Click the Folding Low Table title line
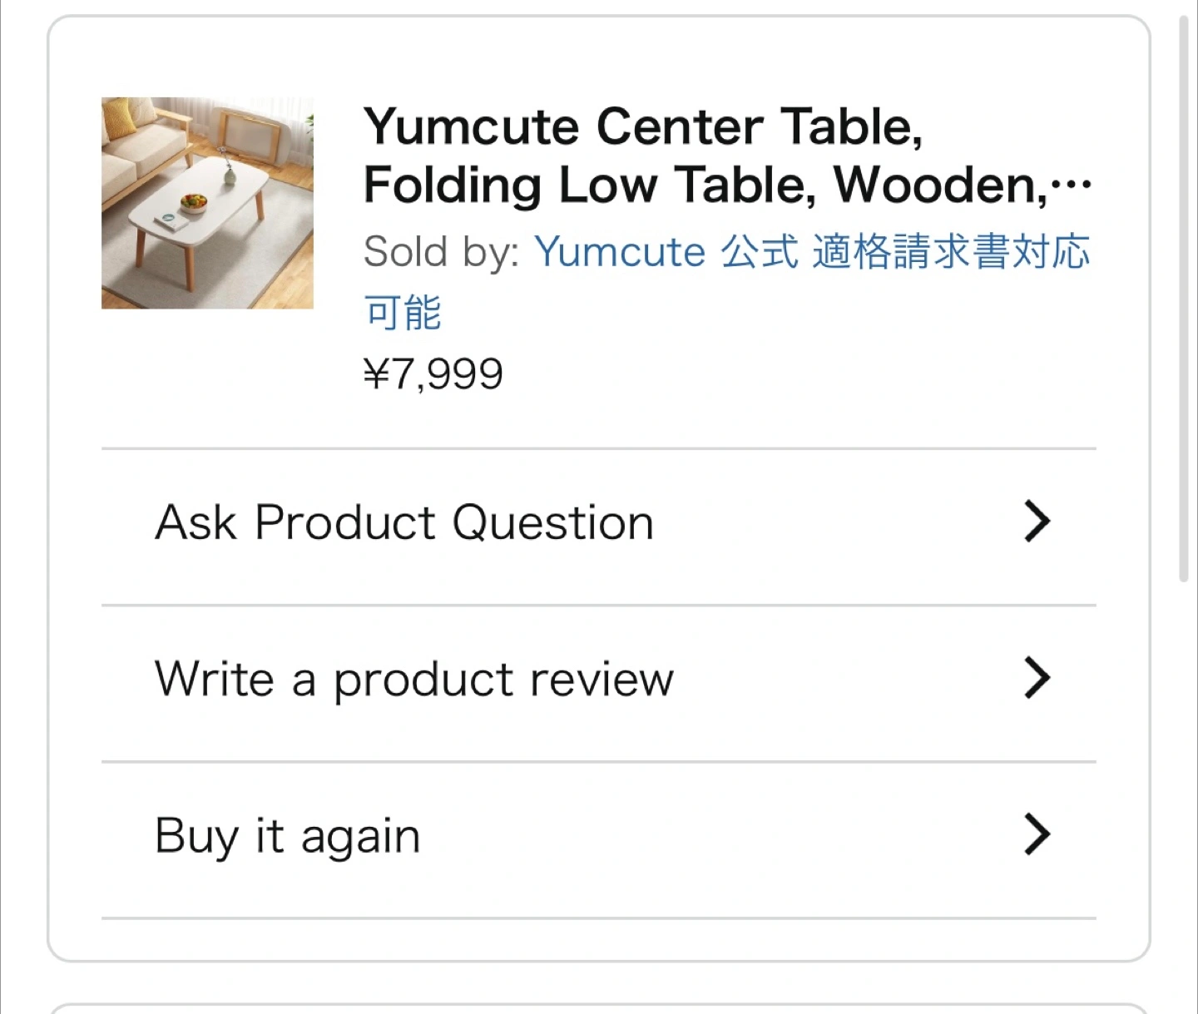Image resolution: width=1198 pixels, height=1014 pixels. [582, 185]
